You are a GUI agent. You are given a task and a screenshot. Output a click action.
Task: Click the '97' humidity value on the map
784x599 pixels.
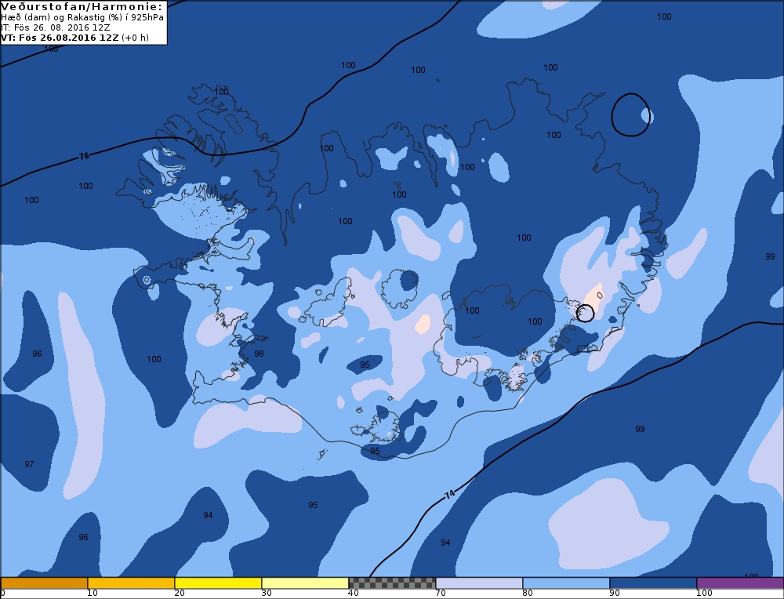point(30,464)
